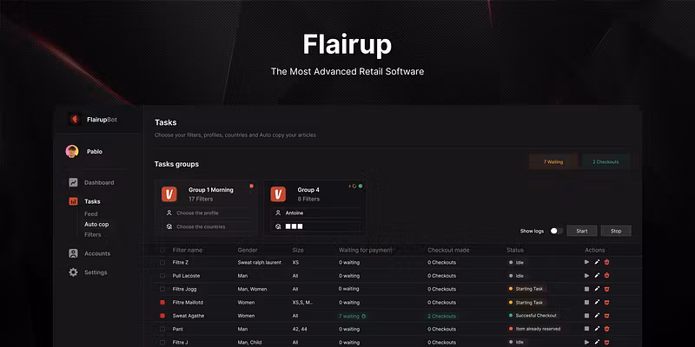This screenshot has height=347, width=695.
Task: Click the green 2 Checkouts cell
Action: (441, 316)
